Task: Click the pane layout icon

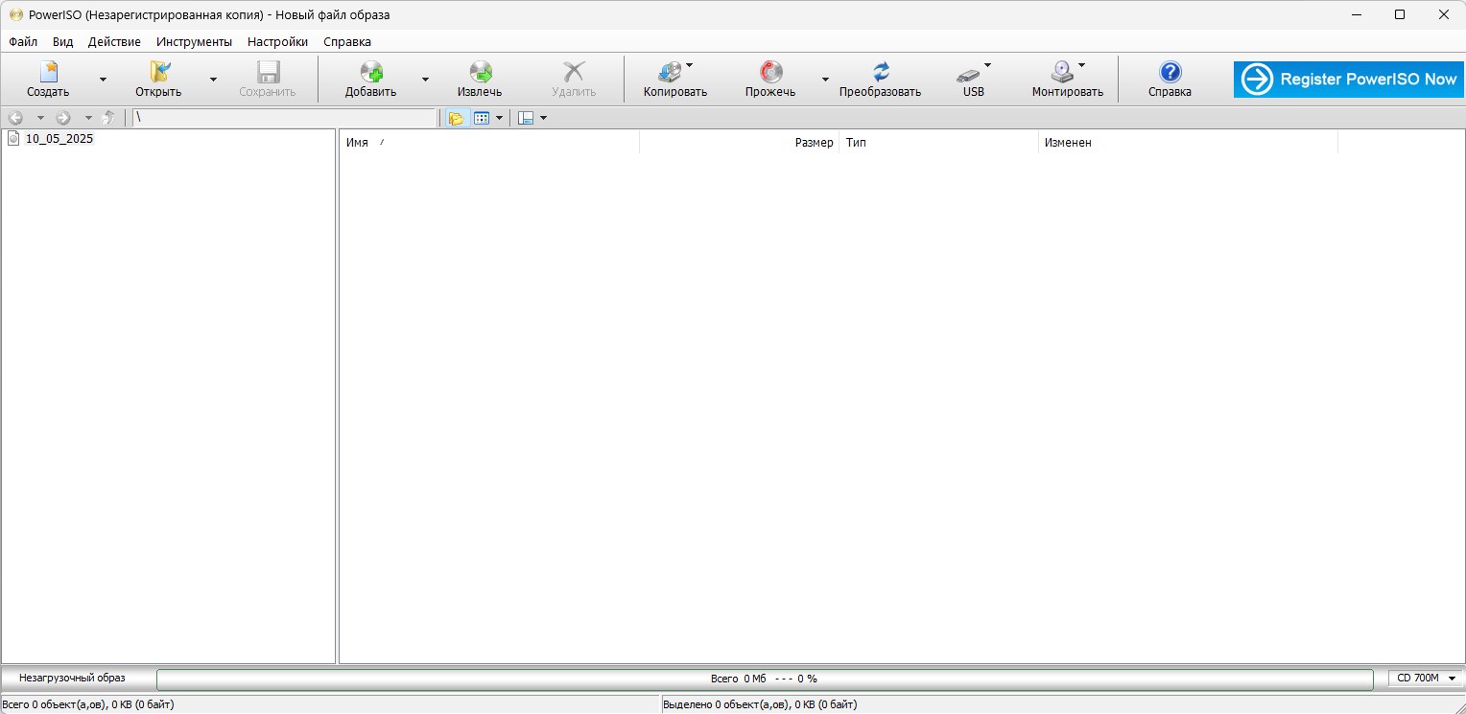Action: tap(526, 118)
